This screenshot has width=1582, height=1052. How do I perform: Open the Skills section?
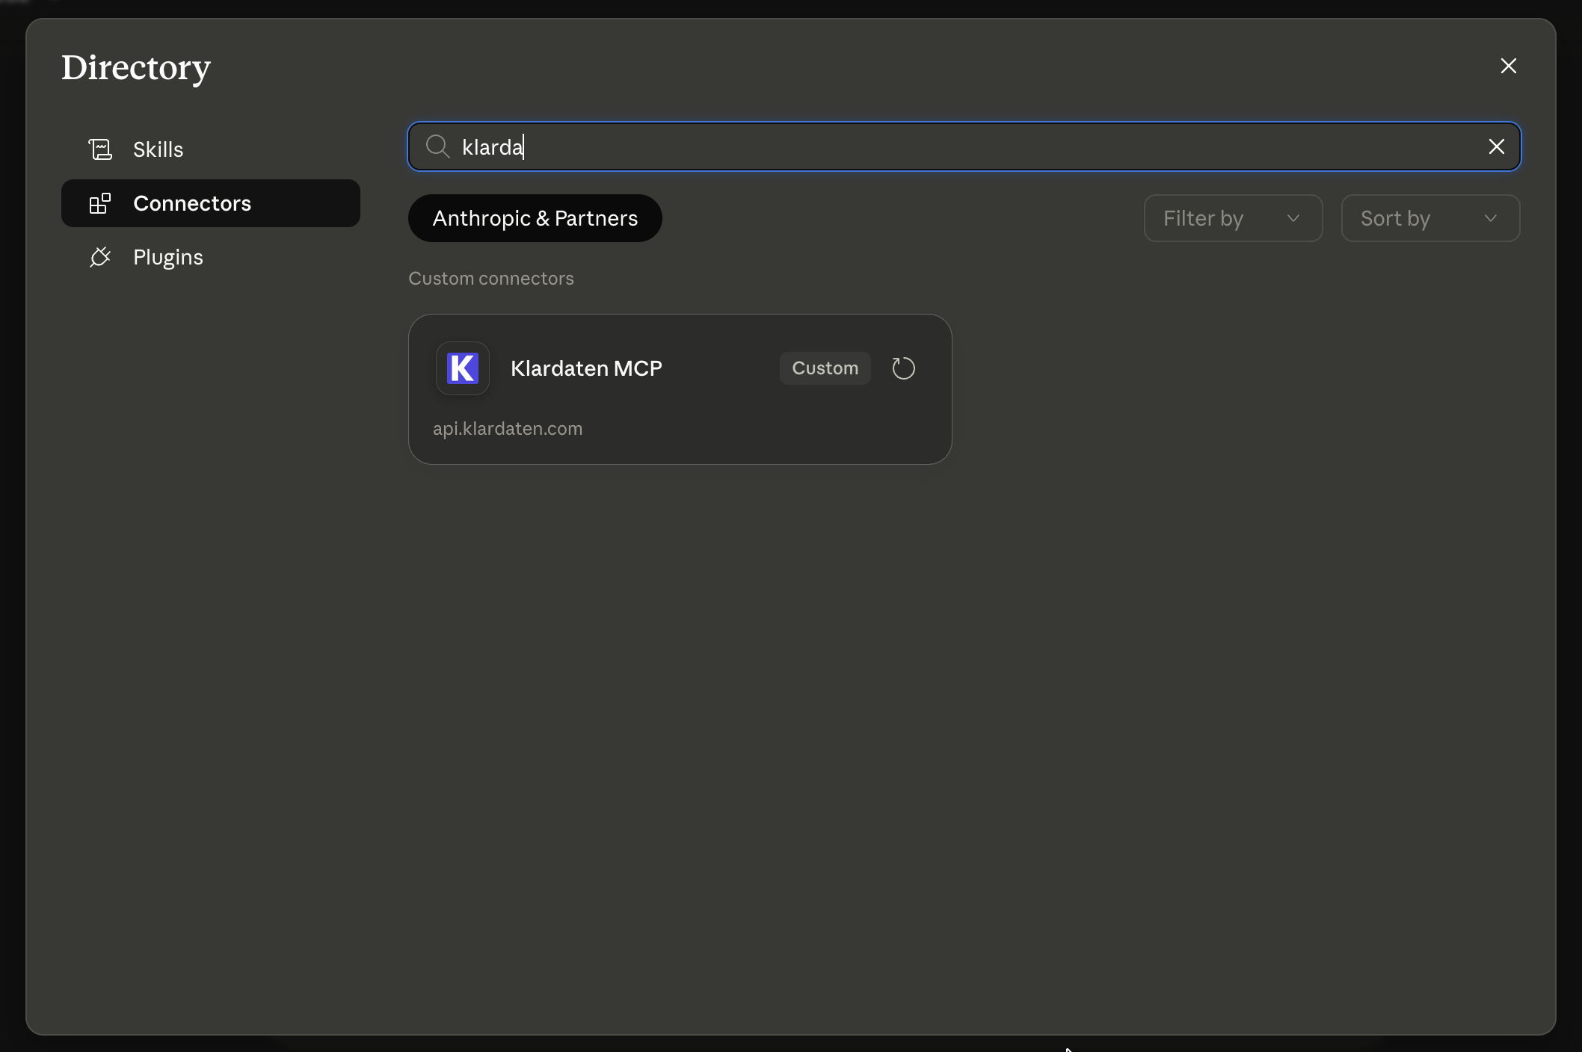coord(211,149)
